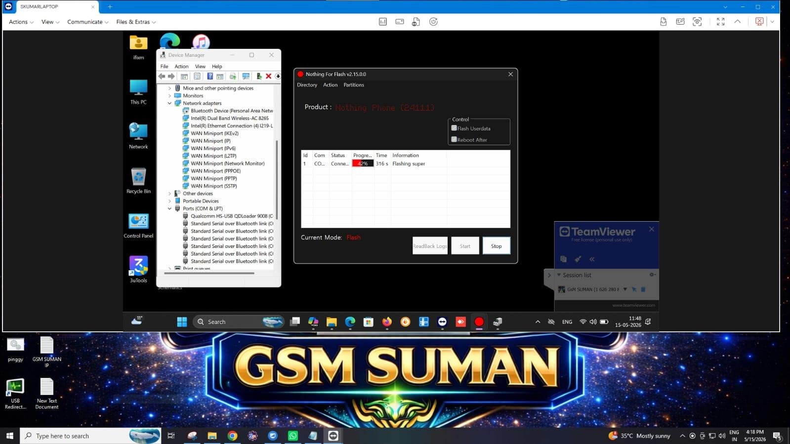Click Chrome icon in local taskbar
This screenshot has width=790, height=444.
232,436
